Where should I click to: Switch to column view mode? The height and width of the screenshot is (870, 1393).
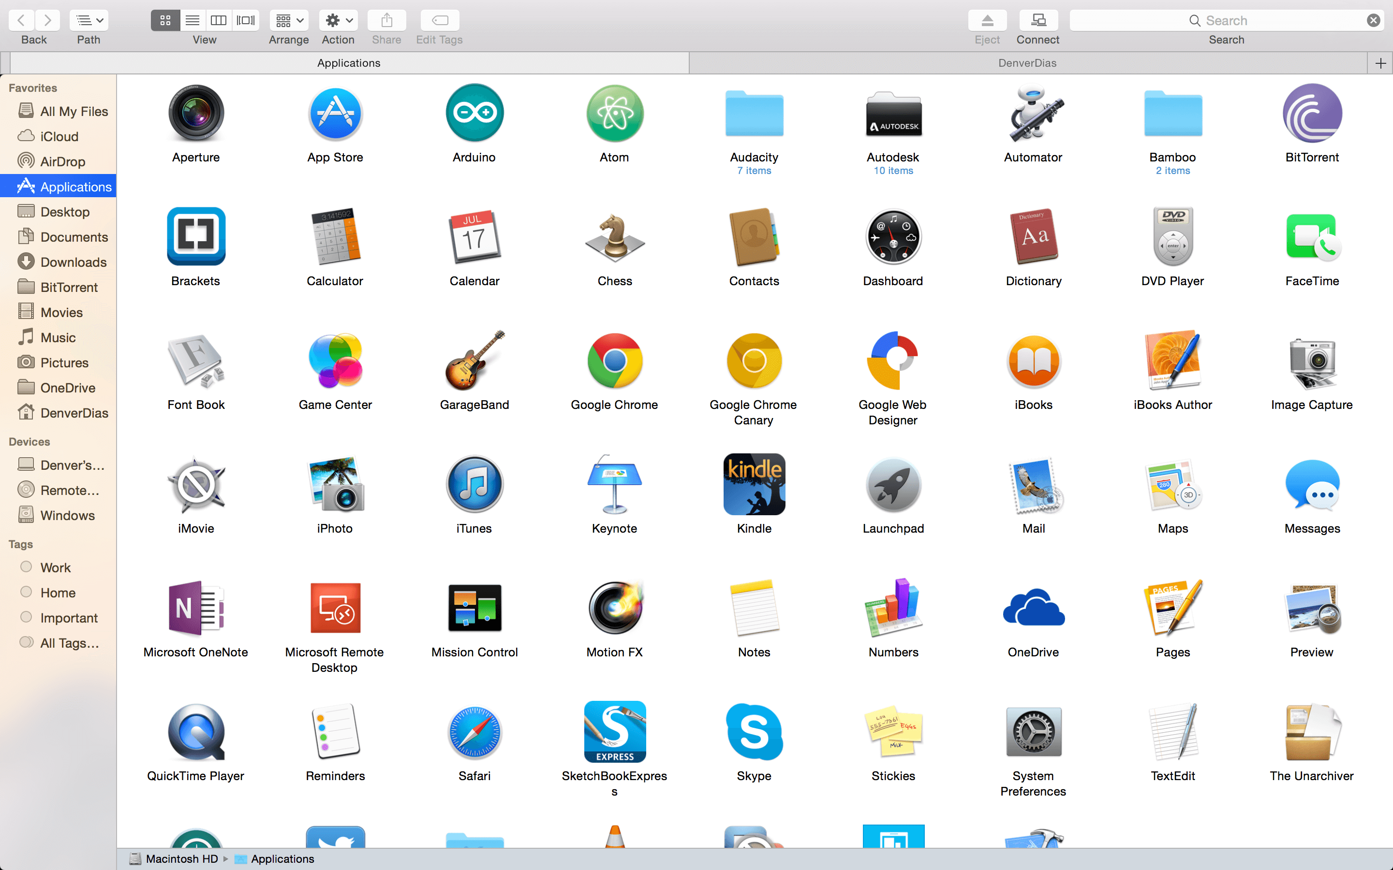pyautogui.click(x=219, y=20)
